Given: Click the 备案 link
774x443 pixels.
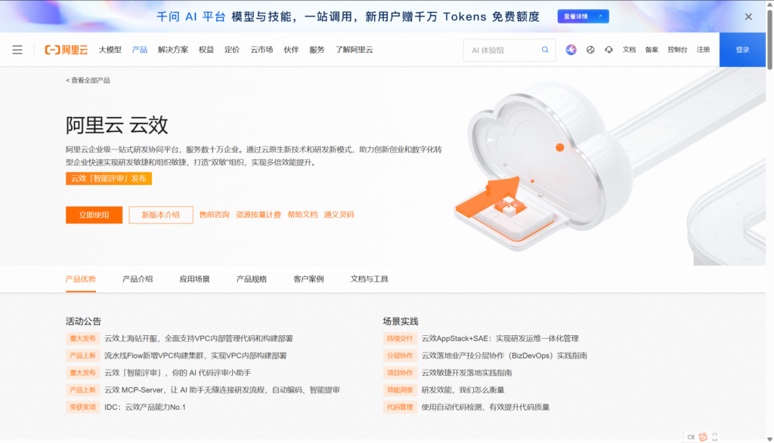Looking at the screenshot, I should tap(652, 50).
